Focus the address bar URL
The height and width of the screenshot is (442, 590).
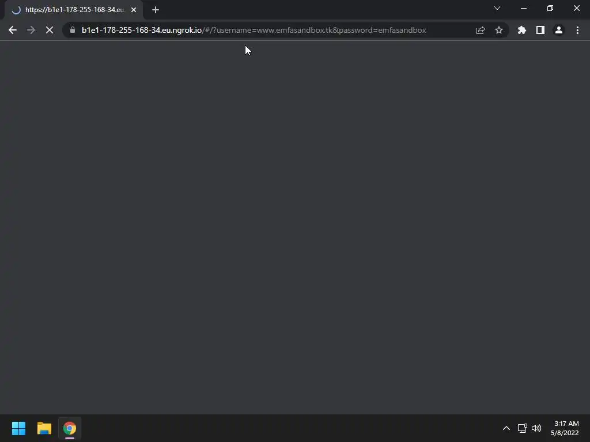(254, 30)
